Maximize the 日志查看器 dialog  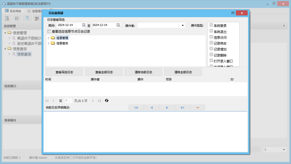[233, 13]
